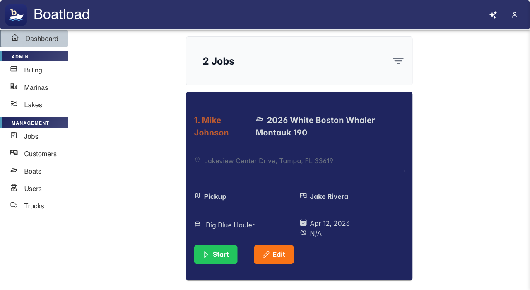Click the anchor icon next to Users
Viewport: 530px width, 290px height.
click(x=13, y=188)
